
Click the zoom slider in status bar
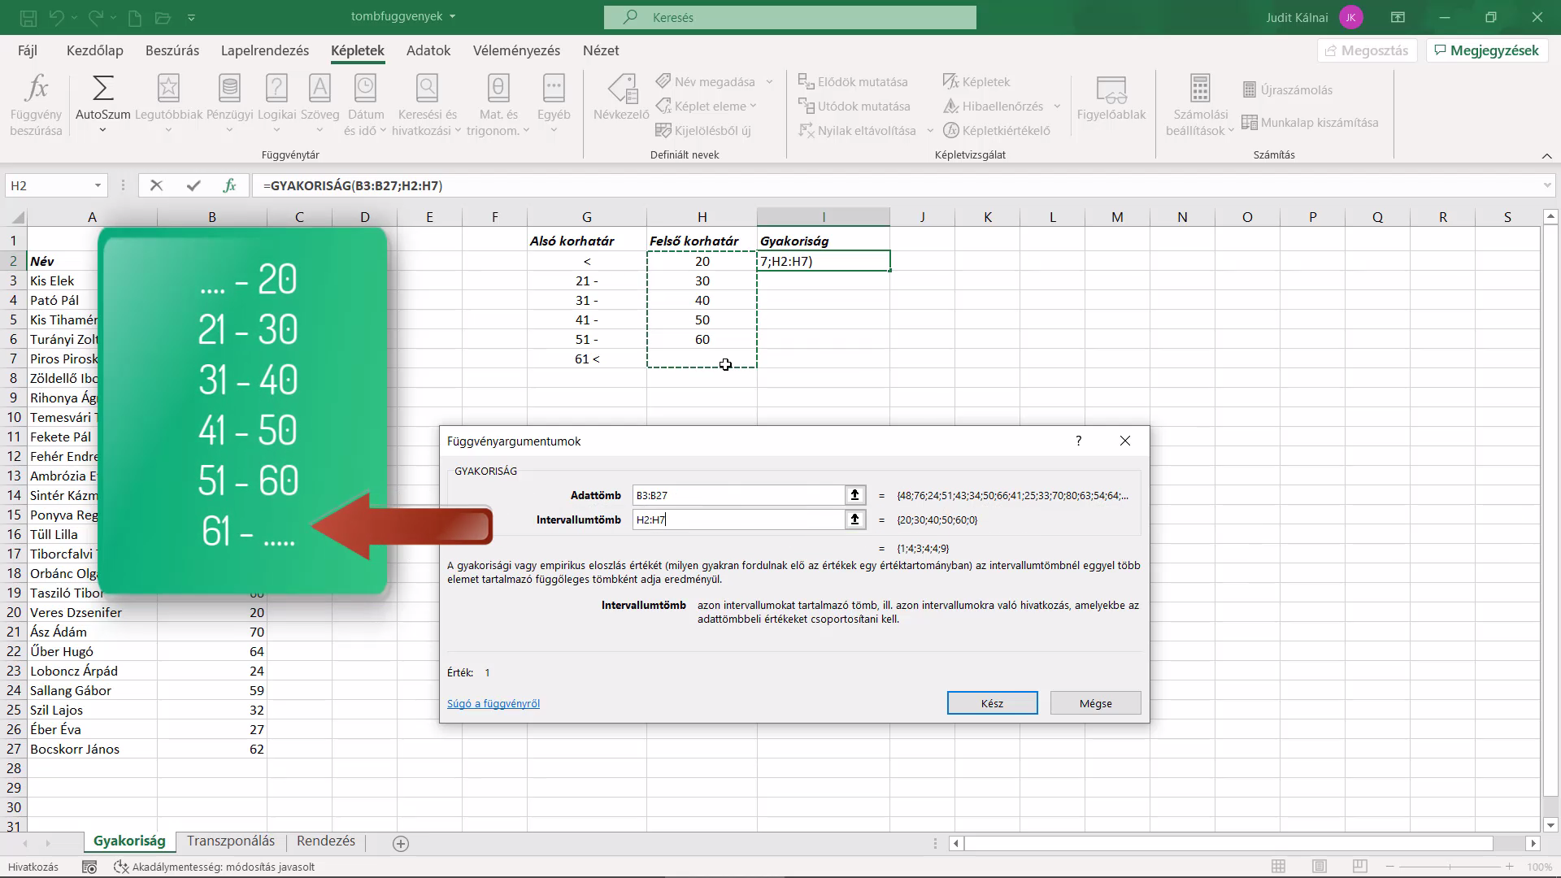(x=1450, y=867)
